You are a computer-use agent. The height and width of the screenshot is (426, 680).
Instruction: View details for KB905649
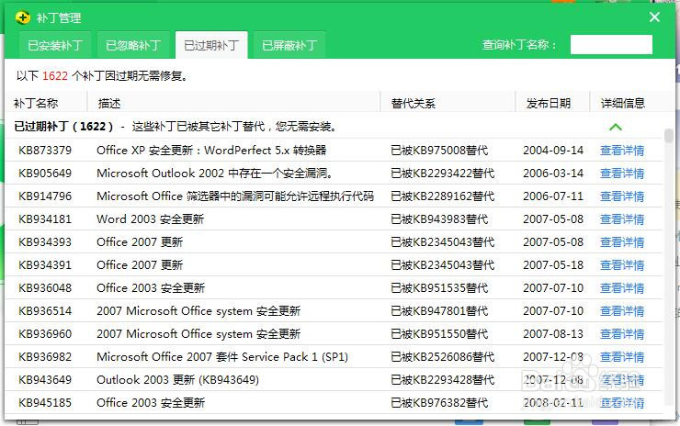point(622,174)
